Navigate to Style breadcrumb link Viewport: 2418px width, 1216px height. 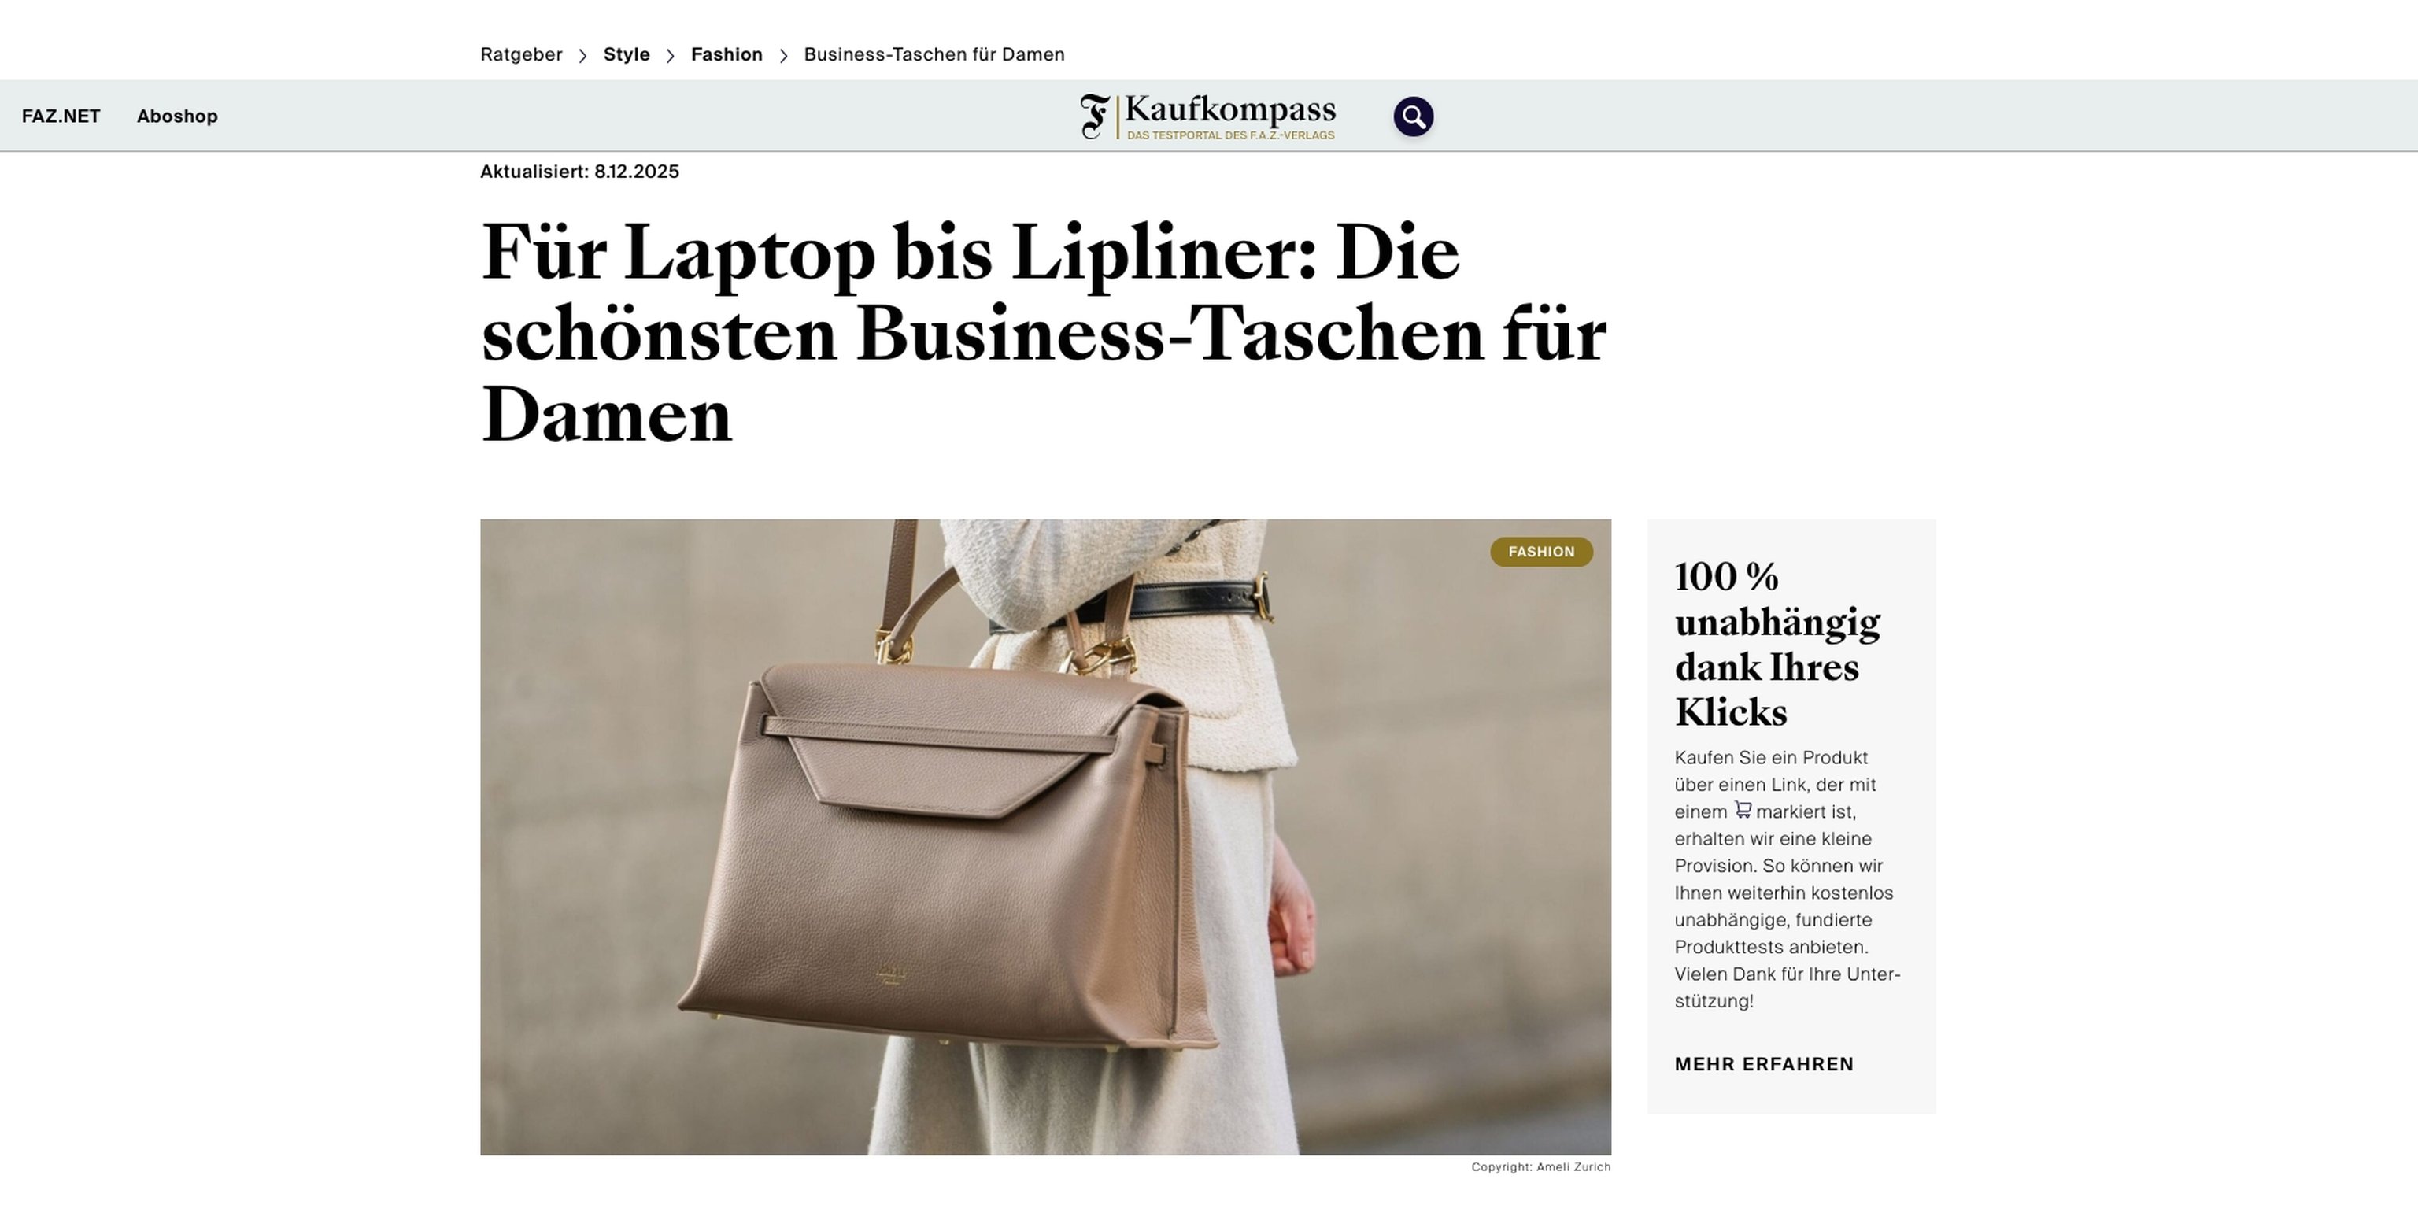coord(627,54)
